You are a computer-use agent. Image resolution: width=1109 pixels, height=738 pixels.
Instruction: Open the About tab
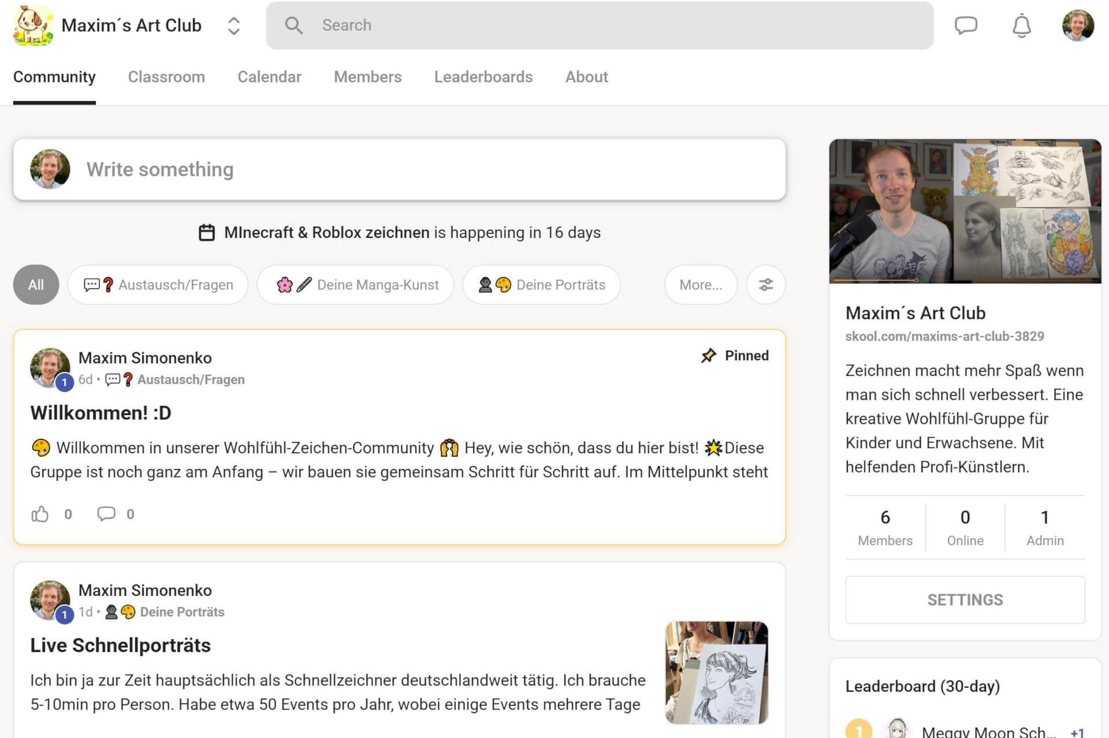coord(586,77)
